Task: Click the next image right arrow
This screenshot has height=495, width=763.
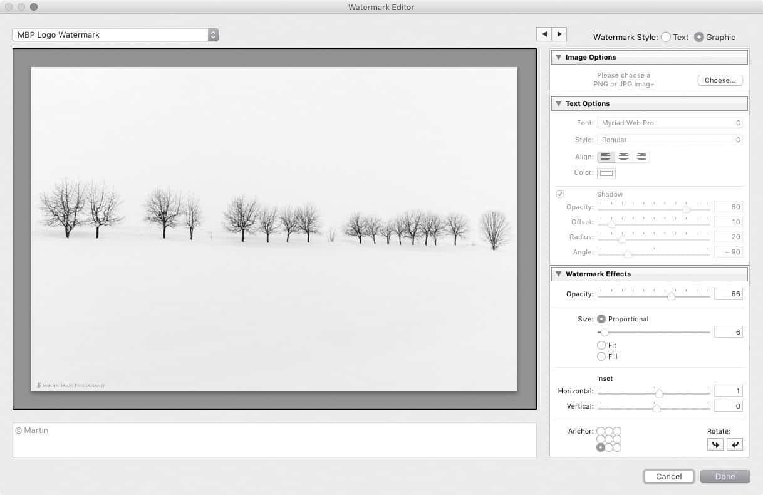Action: tap(559, 34)
